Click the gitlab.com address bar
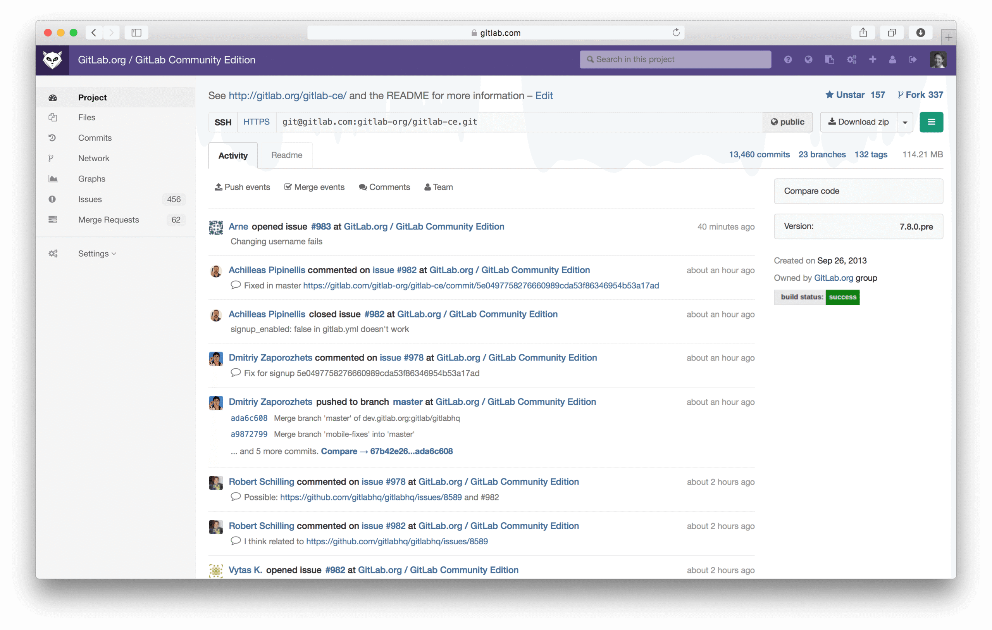Viewport: 992px width, 630px height. tap(496, 33)
